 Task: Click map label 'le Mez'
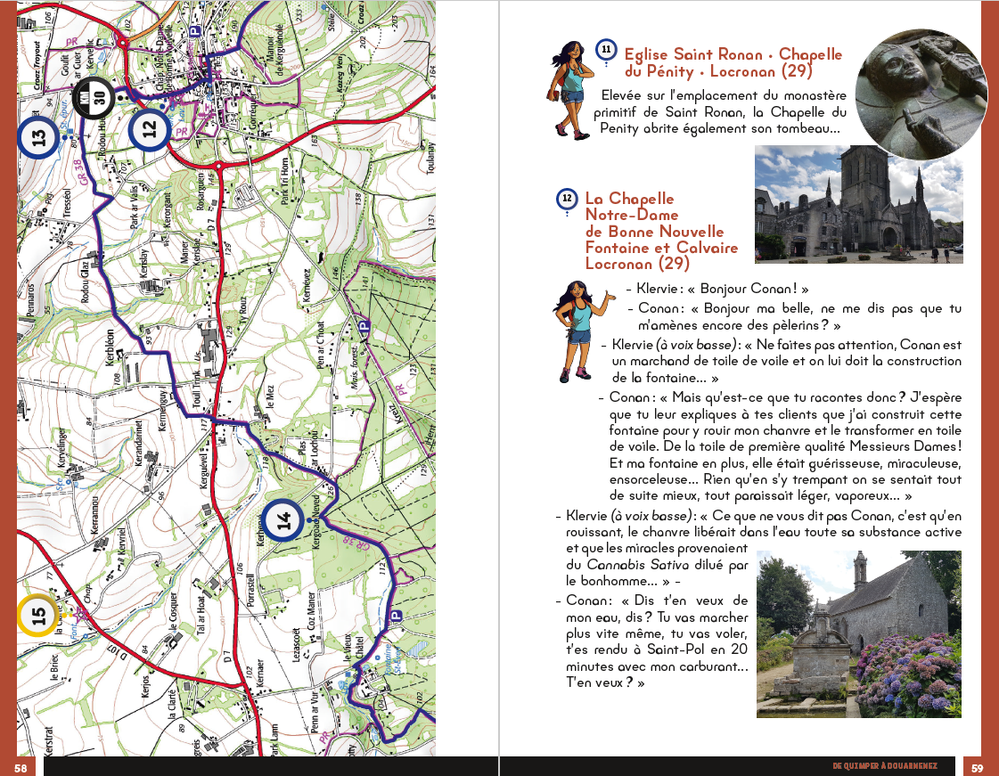269,396
